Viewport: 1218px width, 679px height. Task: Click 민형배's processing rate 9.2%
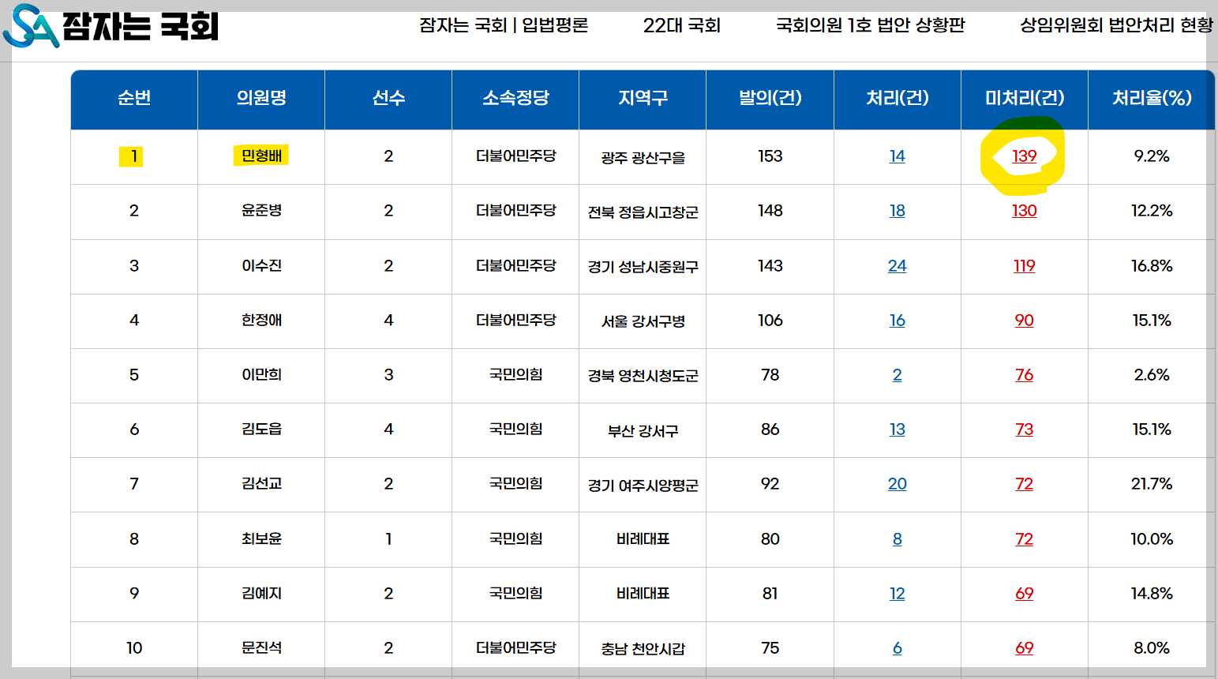coord(1152,156)
